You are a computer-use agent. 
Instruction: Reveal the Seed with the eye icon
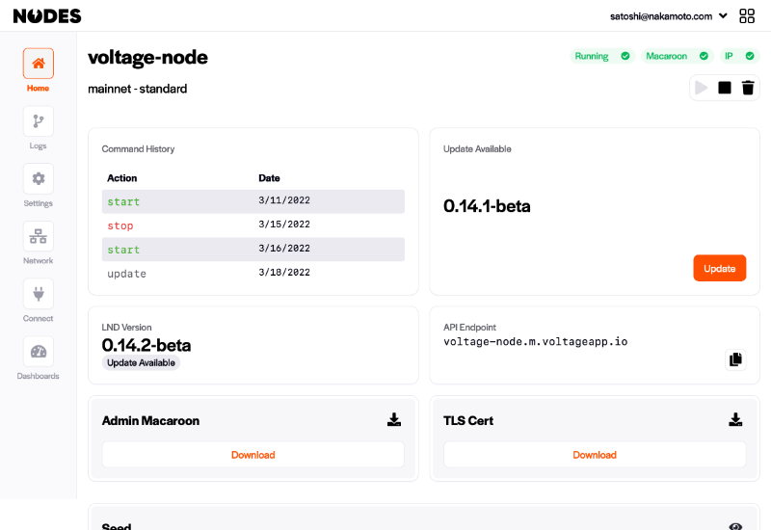tap(735, 526)
